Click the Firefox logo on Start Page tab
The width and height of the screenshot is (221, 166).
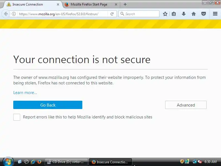coord(67,4)
